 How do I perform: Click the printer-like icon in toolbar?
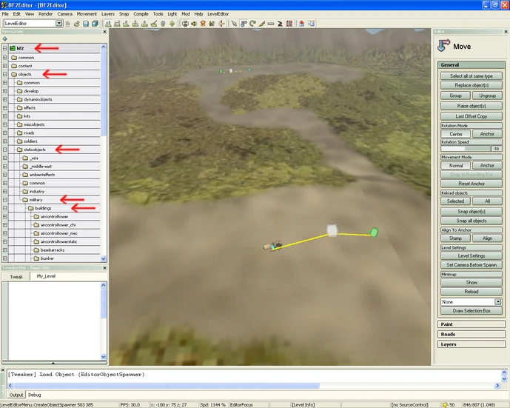(184, 23)
